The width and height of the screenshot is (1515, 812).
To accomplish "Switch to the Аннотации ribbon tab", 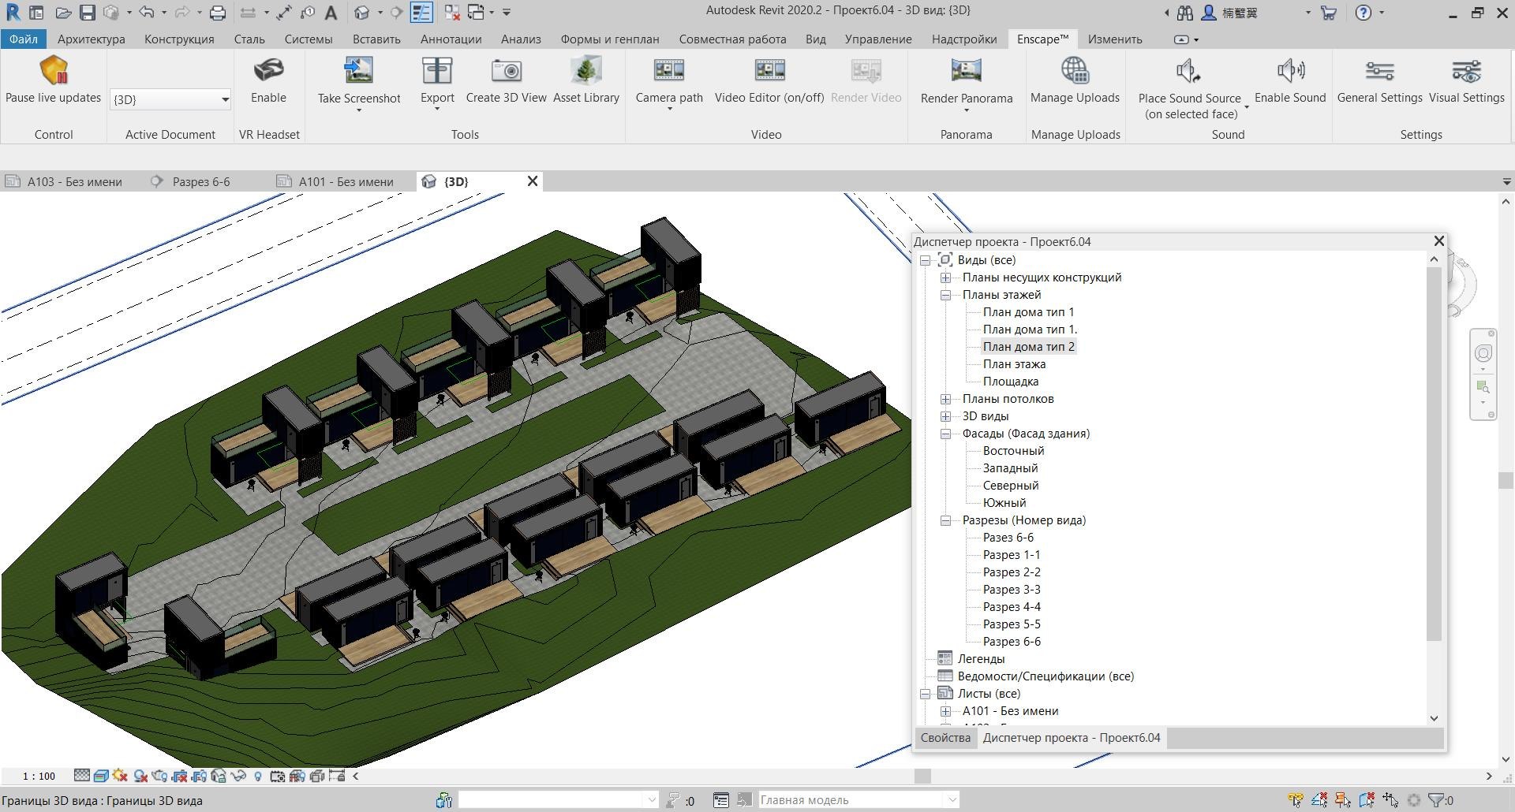I will 451,39.
